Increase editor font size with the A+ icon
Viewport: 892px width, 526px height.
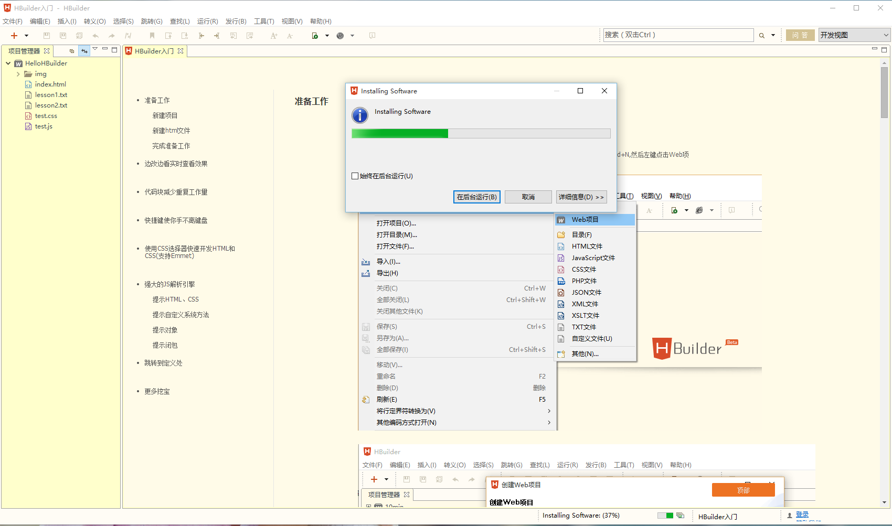(273, 35)
